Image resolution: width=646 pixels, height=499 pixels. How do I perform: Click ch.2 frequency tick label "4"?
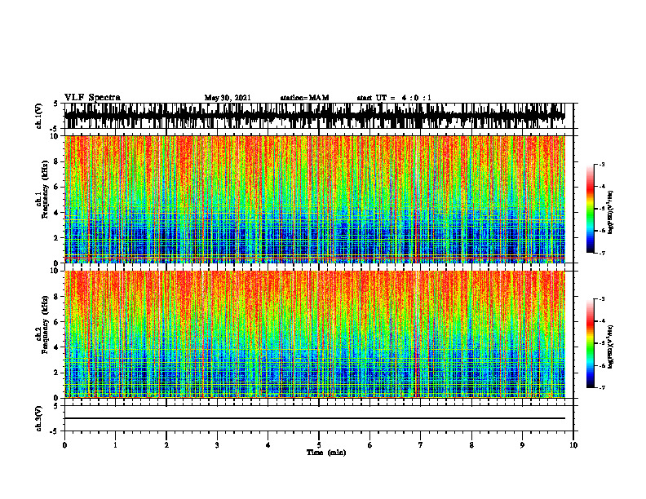[x=56, y=347]
